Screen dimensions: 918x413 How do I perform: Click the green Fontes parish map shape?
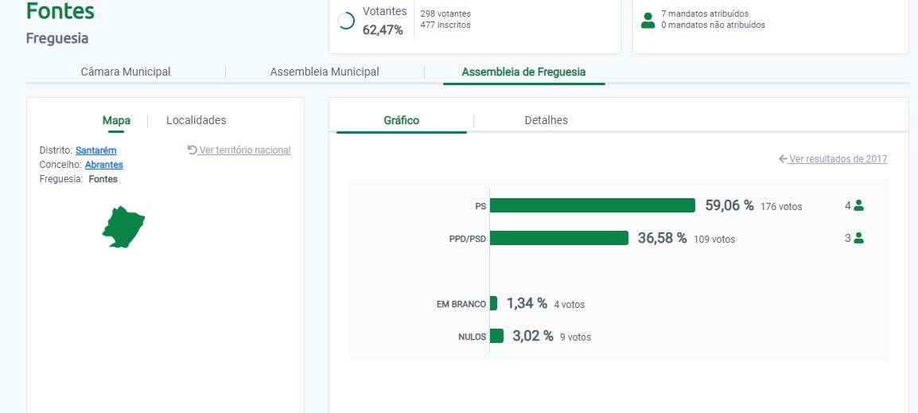(123, 227)
